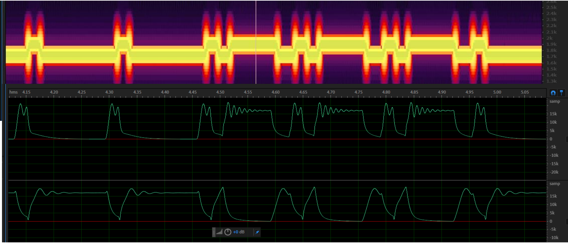
Task: Click the 4.80 mark on the time ruler
Action: click(x=386, y=92)
